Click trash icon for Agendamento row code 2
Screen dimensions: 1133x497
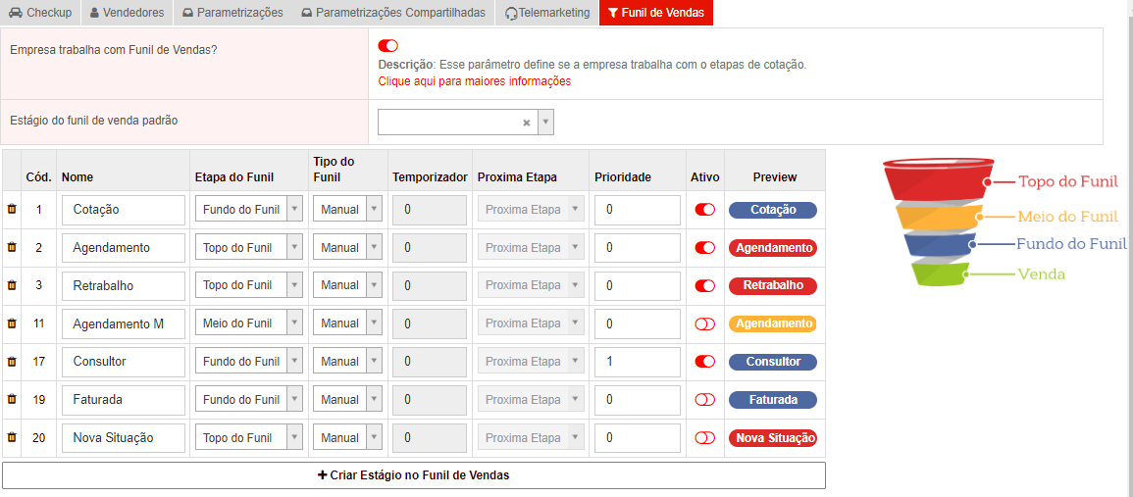pyautogui.click(x=12, y=247)
